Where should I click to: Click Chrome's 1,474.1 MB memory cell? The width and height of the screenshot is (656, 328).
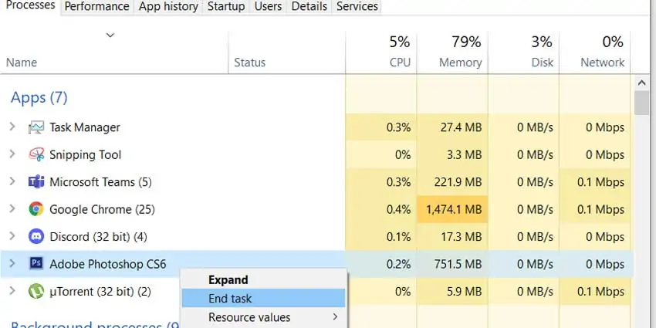(452, 209)
